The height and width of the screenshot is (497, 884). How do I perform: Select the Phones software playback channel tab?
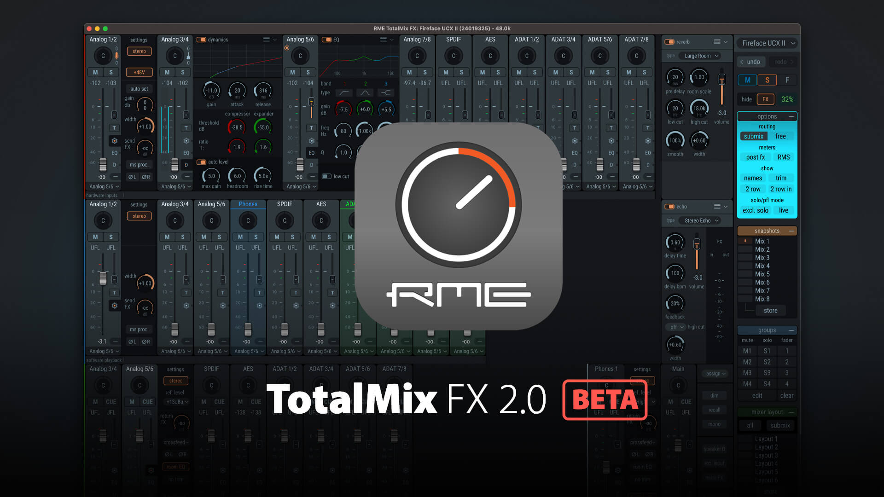pos(248,204)
